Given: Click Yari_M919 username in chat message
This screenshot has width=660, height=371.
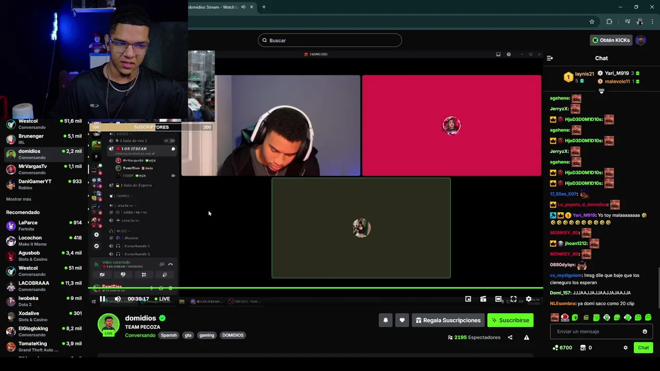Looking at the screenshot, I should pyautogui.click(x=584, y=215).
